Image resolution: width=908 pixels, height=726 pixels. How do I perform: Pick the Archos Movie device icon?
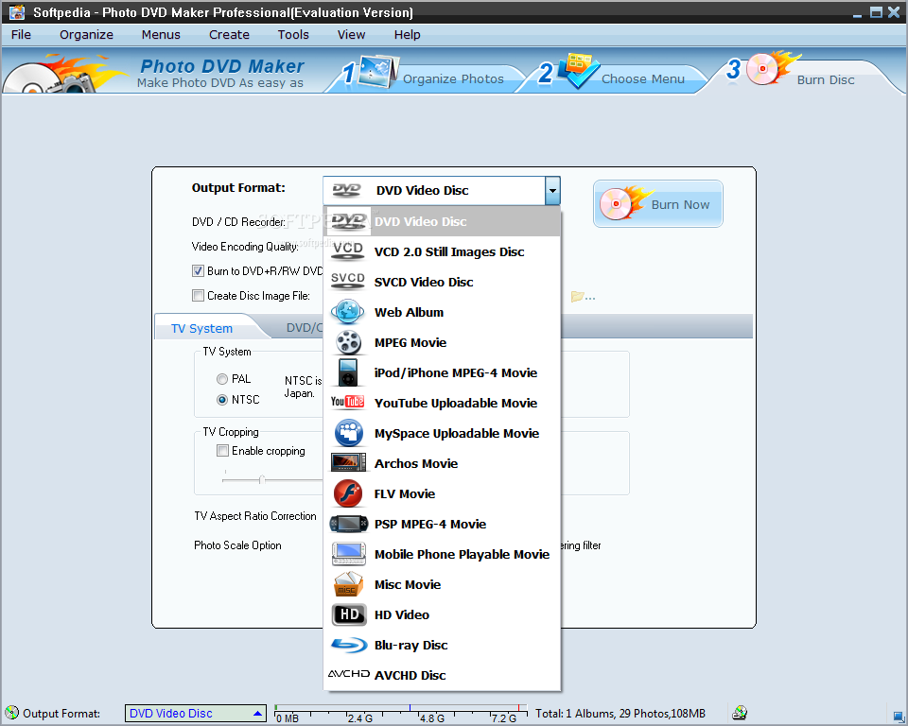pos(348,462)
